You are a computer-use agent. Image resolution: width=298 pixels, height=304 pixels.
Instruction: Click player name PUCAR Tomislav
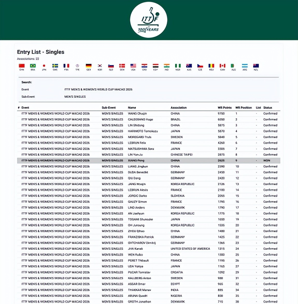click(x=139, y=272)
